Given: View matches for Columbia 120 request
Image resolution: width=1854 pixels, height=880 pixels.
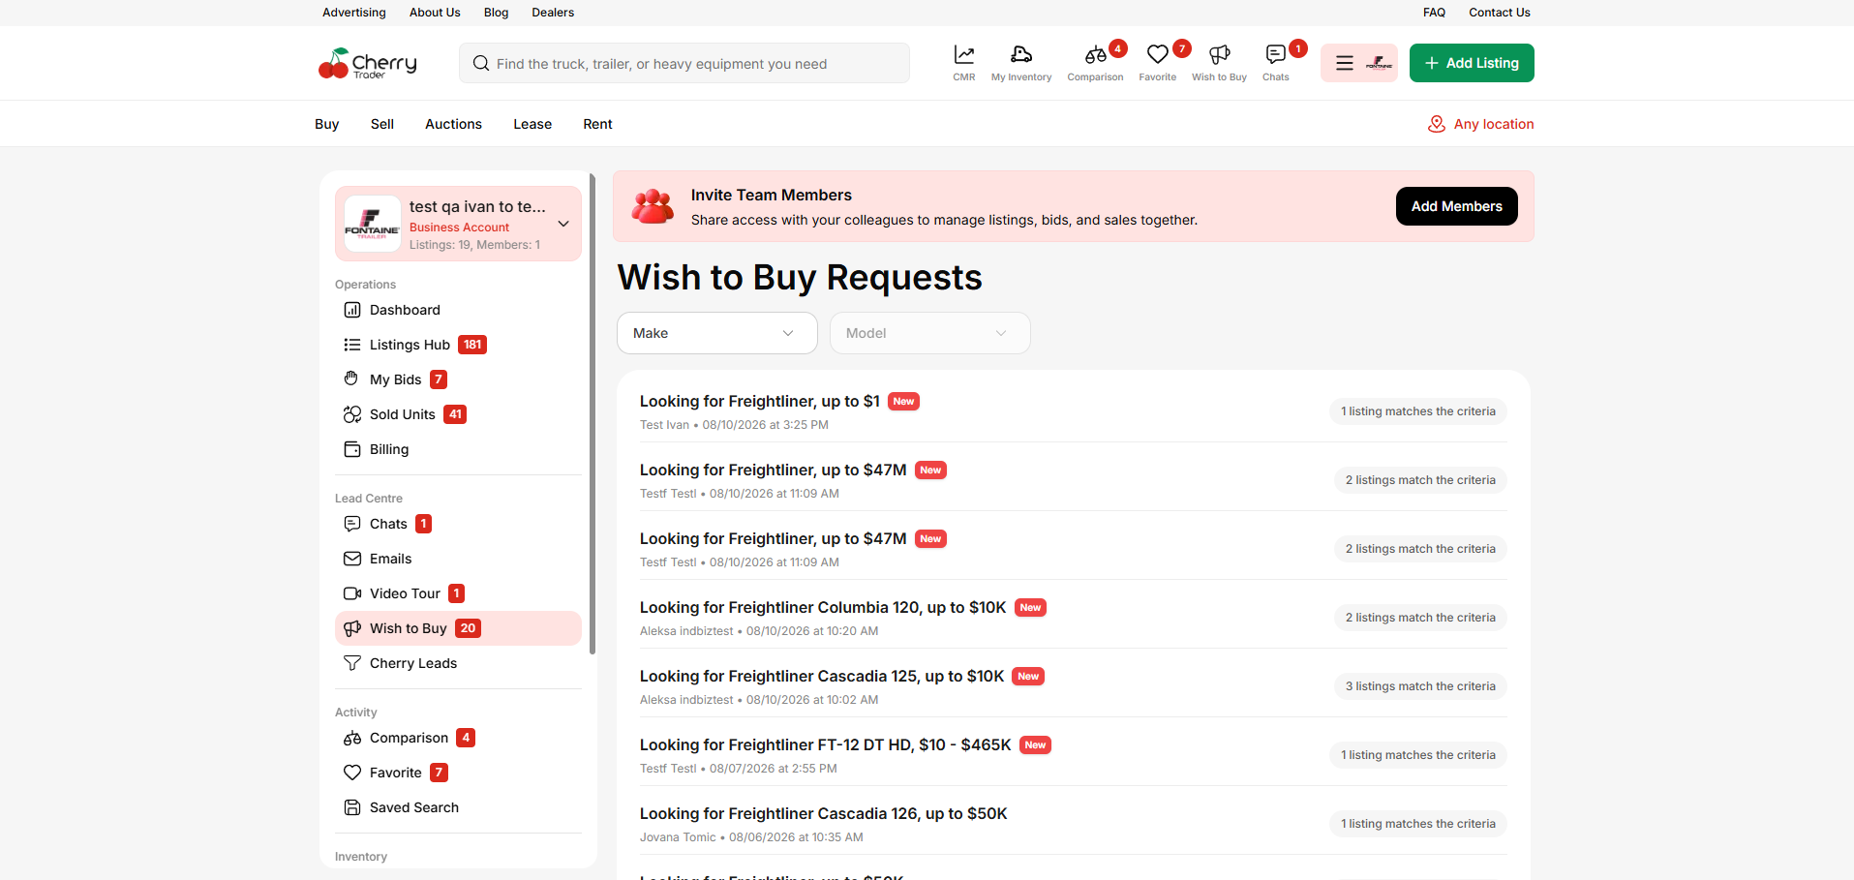Looking at the screenshot, I should pos(1420,618).
